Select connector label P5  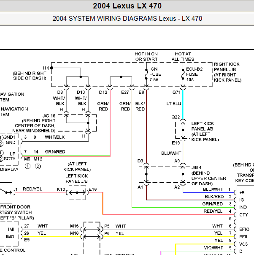point(107,226)
